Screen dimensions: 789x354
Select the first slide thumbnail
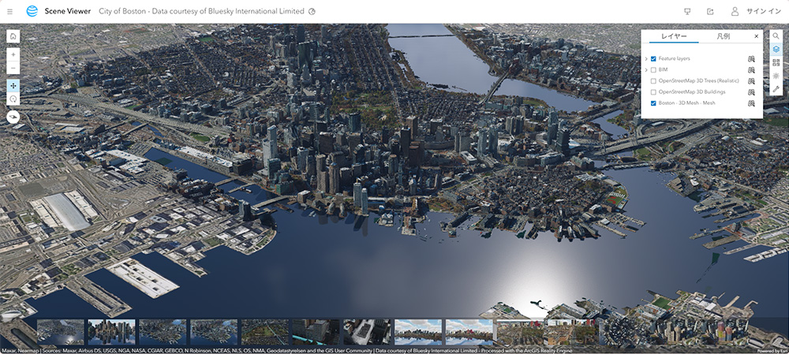click(x=61, y=332)
